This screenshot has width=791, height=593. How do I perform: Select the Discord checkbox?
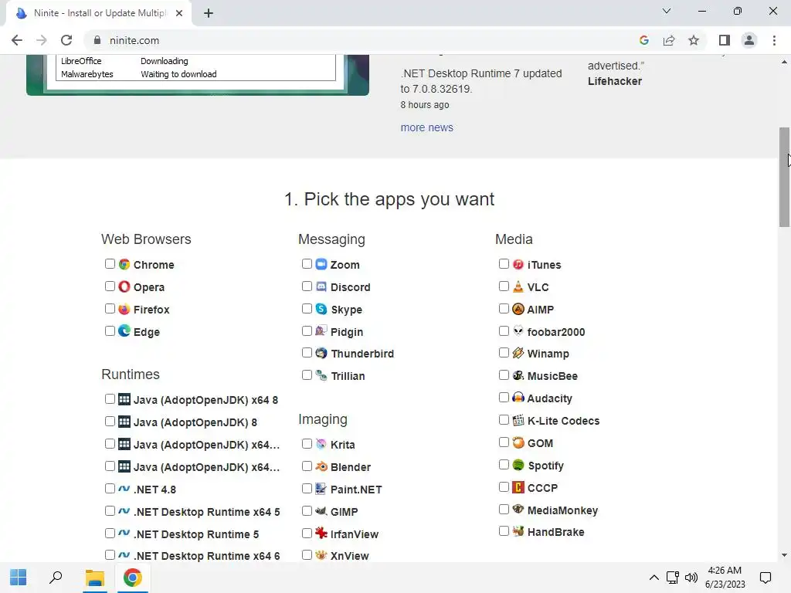tap(307, 286)
